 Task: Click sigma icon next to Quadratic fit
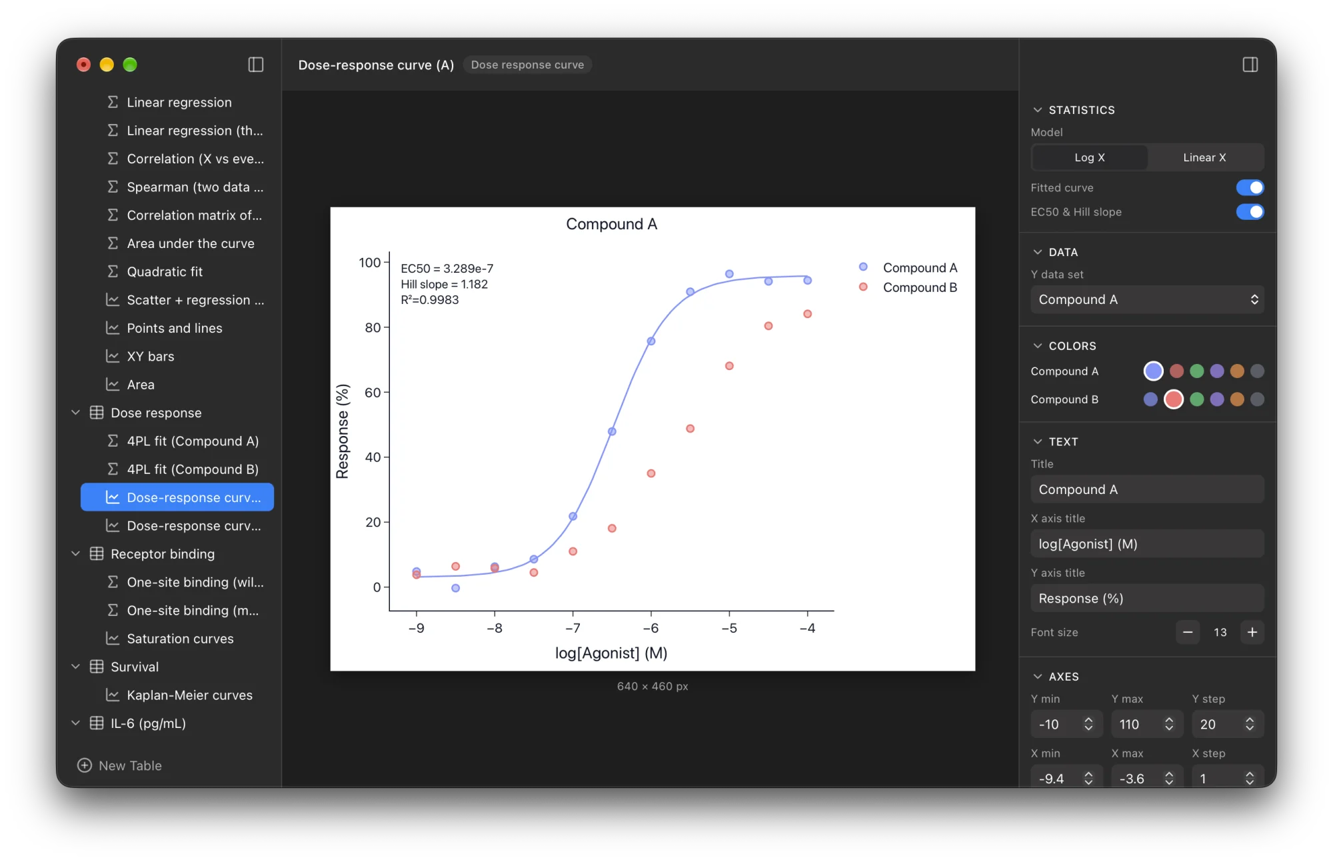113,271
